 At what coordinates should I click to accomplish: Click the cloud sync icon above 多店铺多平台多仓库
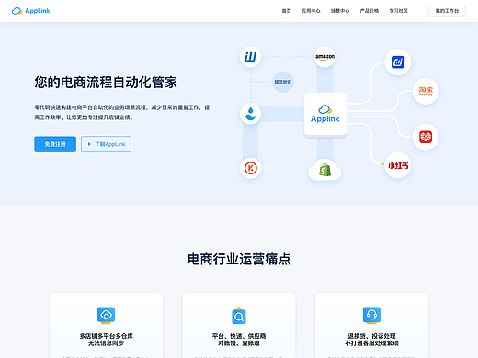pyautogui.click(x=106, y=315)
